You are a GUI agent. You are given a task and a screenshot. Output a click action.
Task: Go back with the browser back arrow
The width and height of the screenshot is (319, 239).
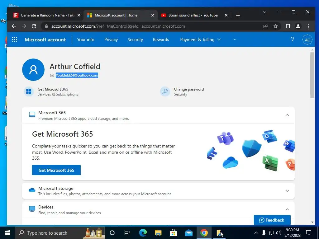tap(14, 26)
